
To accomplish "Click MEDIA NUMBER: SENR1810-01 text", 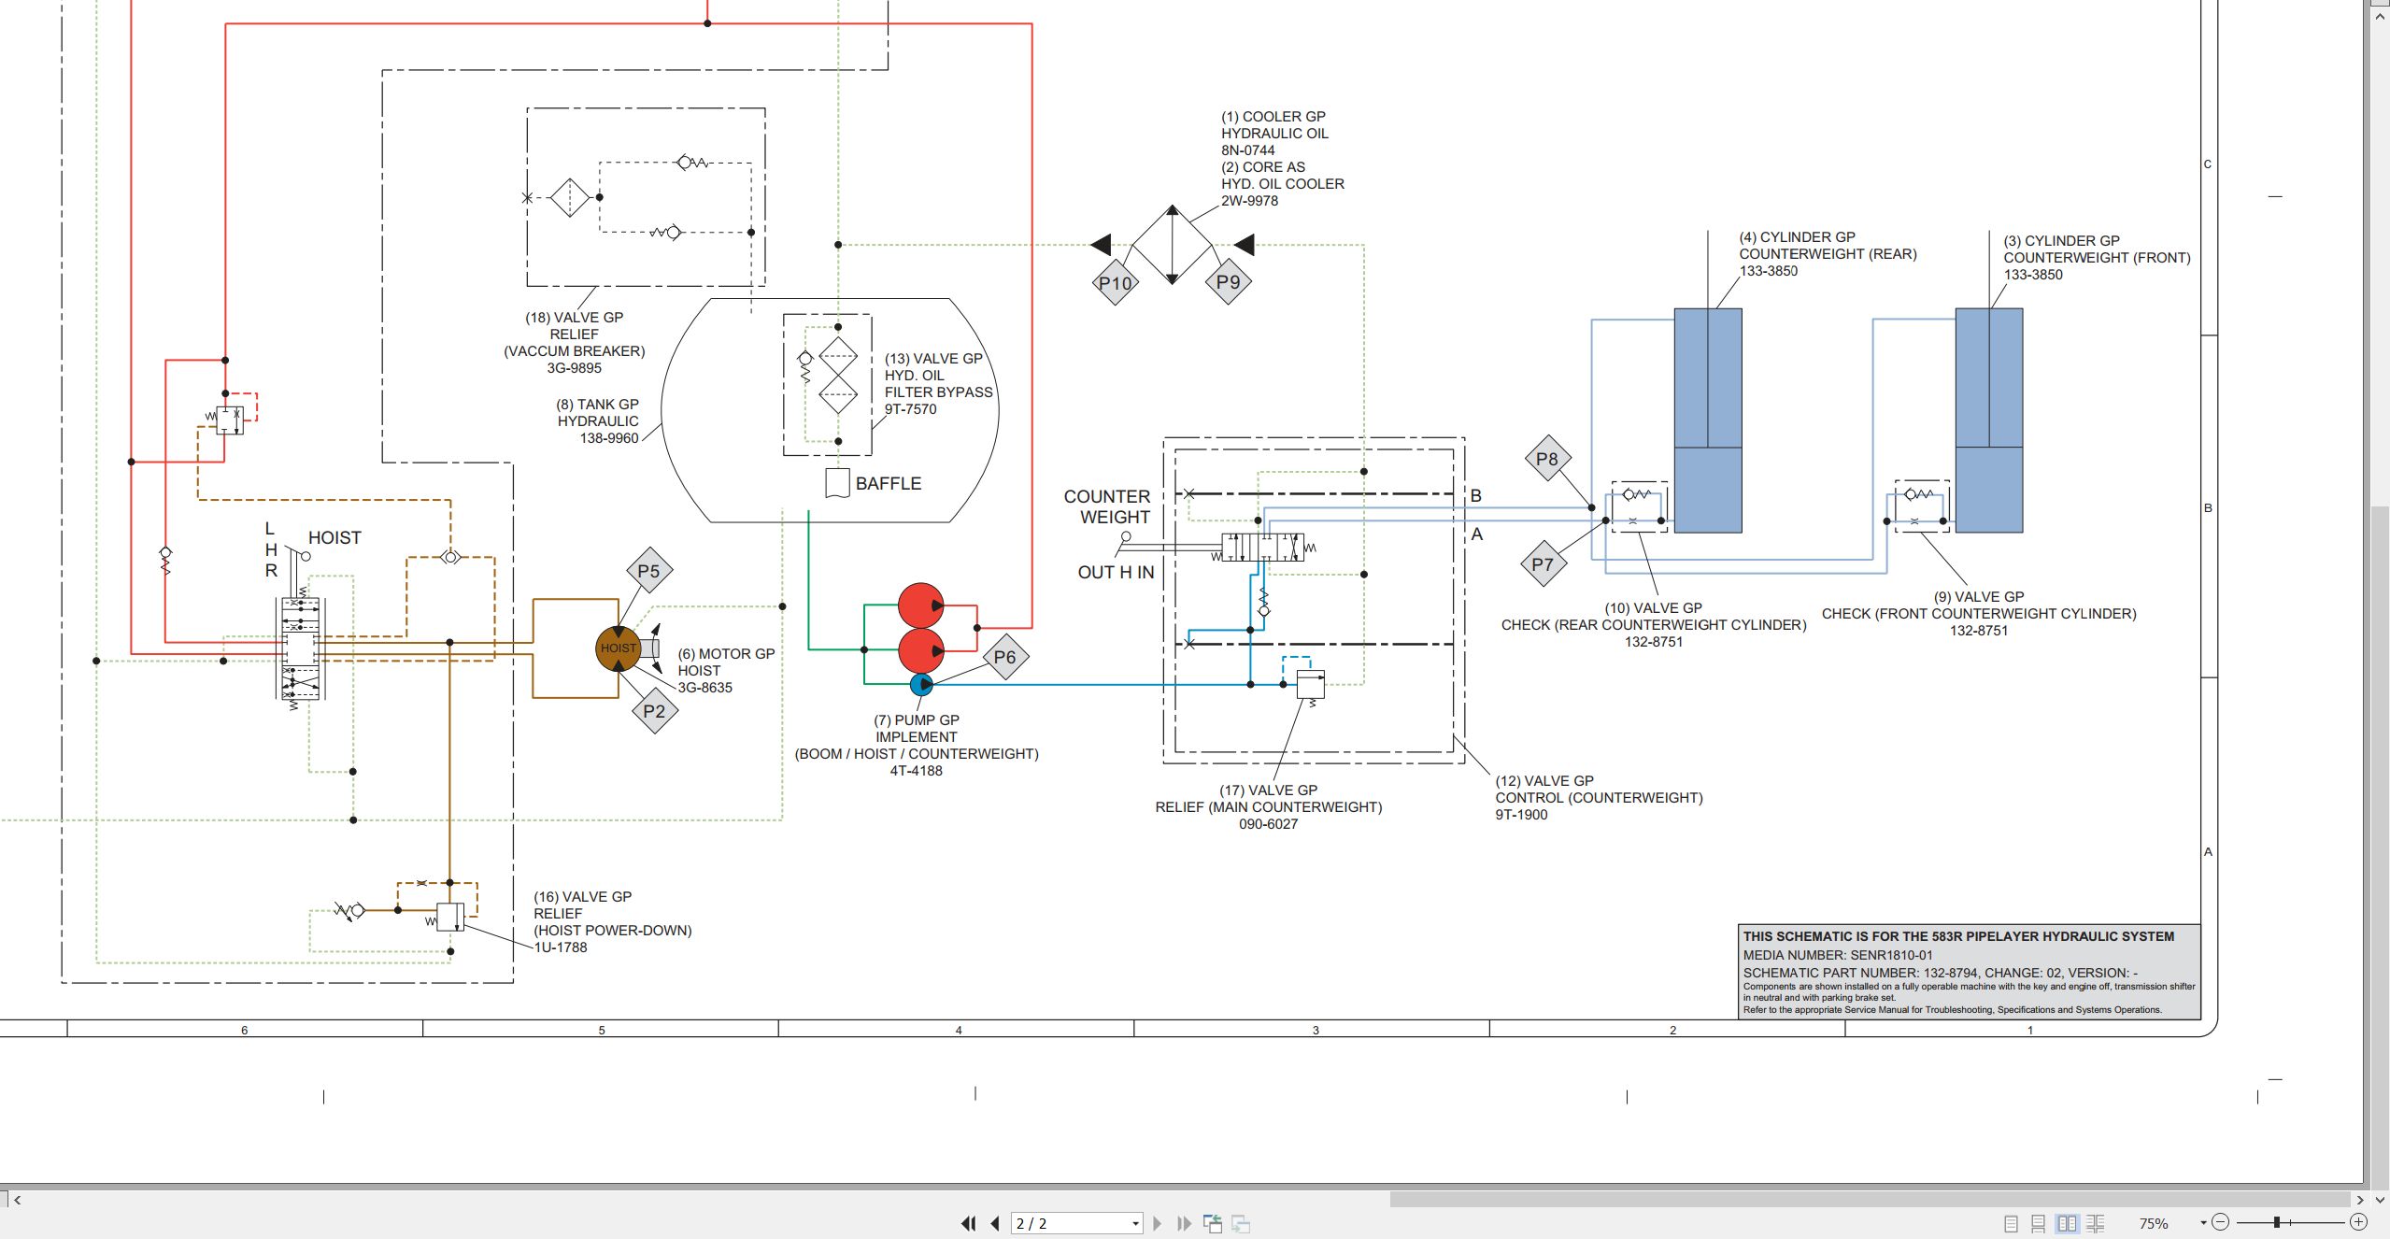I will coord(1838,955).
